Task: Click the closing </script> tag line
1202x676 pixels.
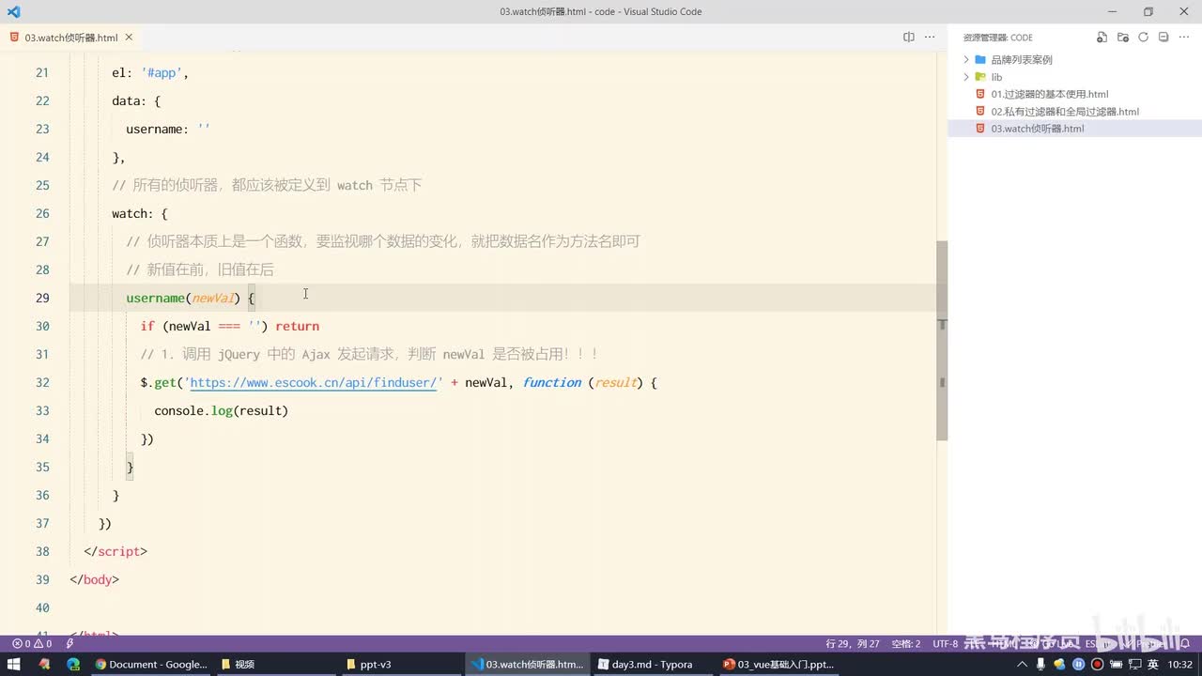Action: [x=116, y=551]
